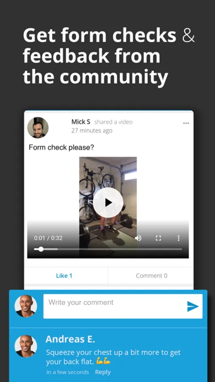
Task: Open the Mick S profile name link
Action: [x=81, y=122]
